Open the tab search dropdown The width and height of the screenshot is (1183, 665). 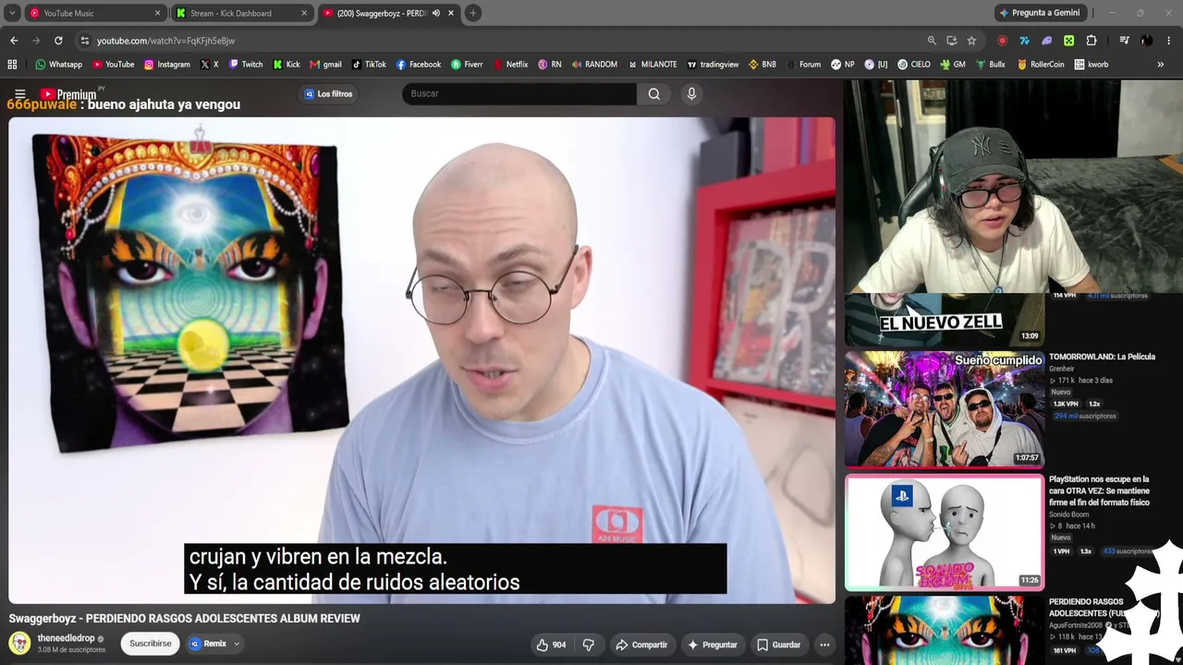tap(12, 13)
